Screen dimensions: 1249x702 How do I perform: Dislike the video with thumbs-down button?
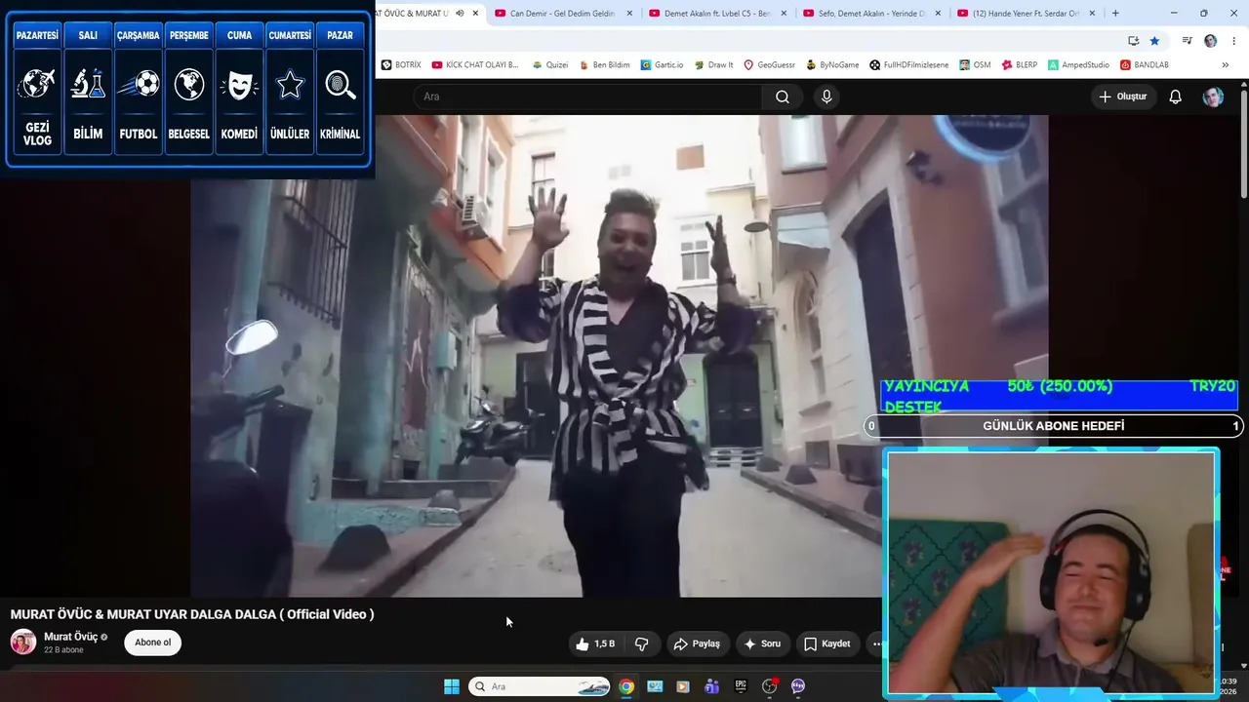coord(641,643)
